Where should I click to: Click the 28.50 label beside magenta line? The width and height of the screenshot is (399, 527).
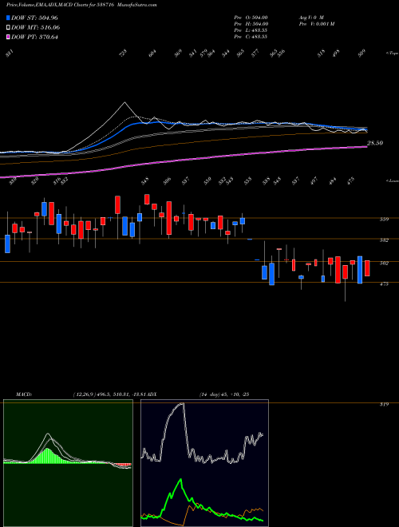coord(375,143)
